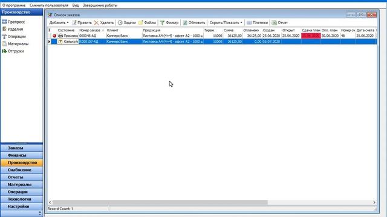Click the Список заказов window icon
This screenshot has height=217, width=387.
(50, 15)
